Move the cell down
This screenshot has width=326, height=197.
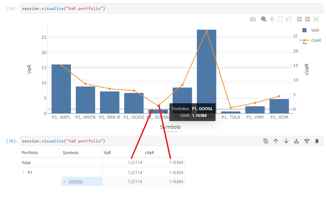[286, 141]
